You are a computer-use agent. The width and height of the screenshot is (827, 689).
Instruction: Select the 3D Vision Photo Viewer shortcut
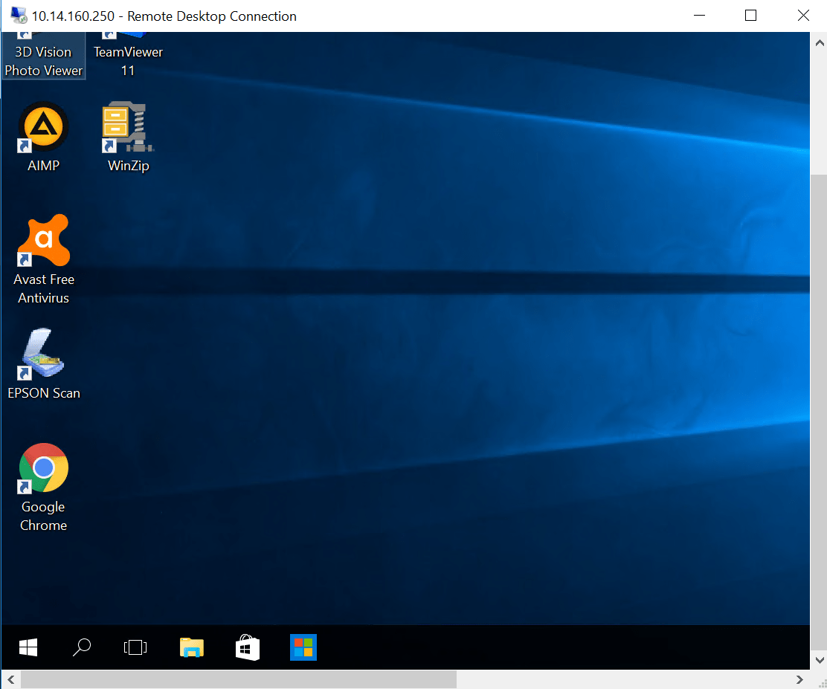[x=43, y=55]
